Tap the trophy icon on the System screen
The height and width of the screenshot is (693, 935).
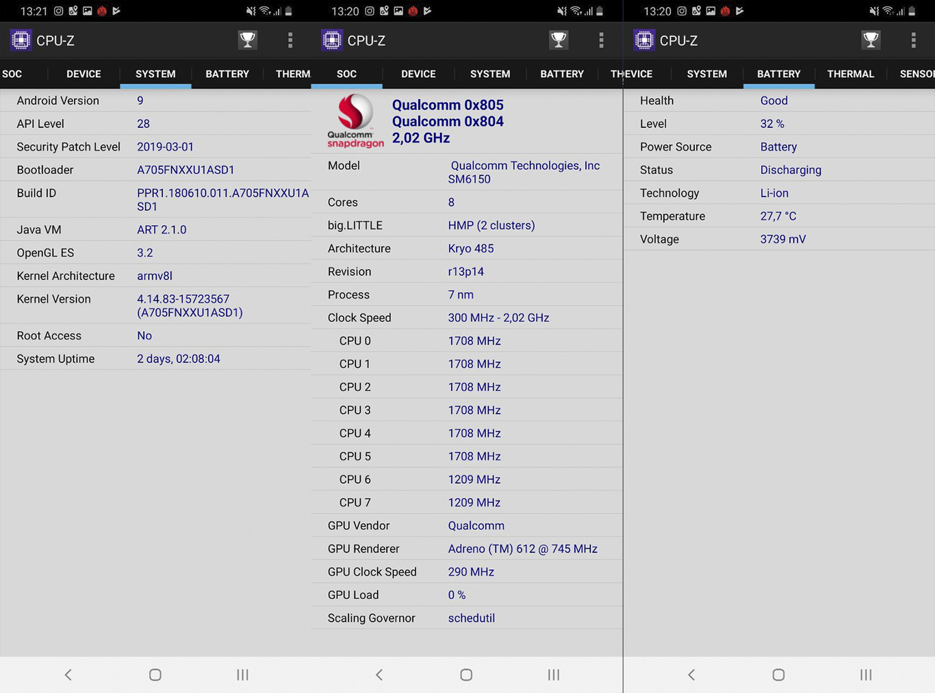tap(248, 40)
